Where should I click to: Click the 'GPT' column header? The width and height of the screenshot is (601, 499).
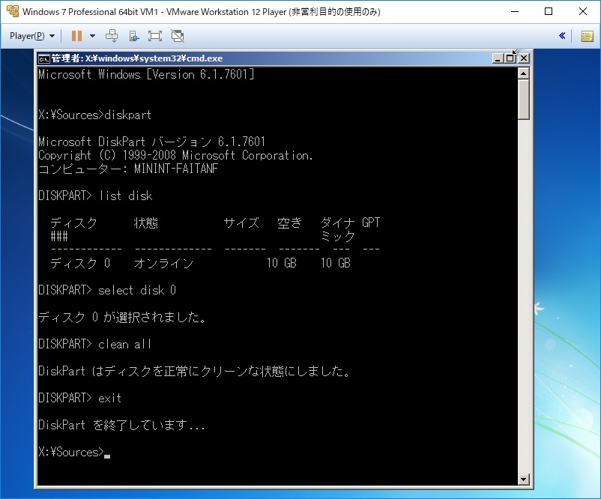371,223
